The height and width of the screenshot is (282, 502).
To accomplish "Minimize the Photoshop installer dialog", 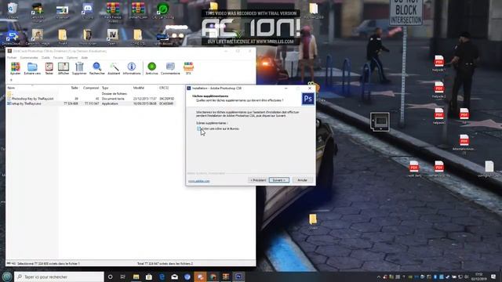I will point(286,89).
